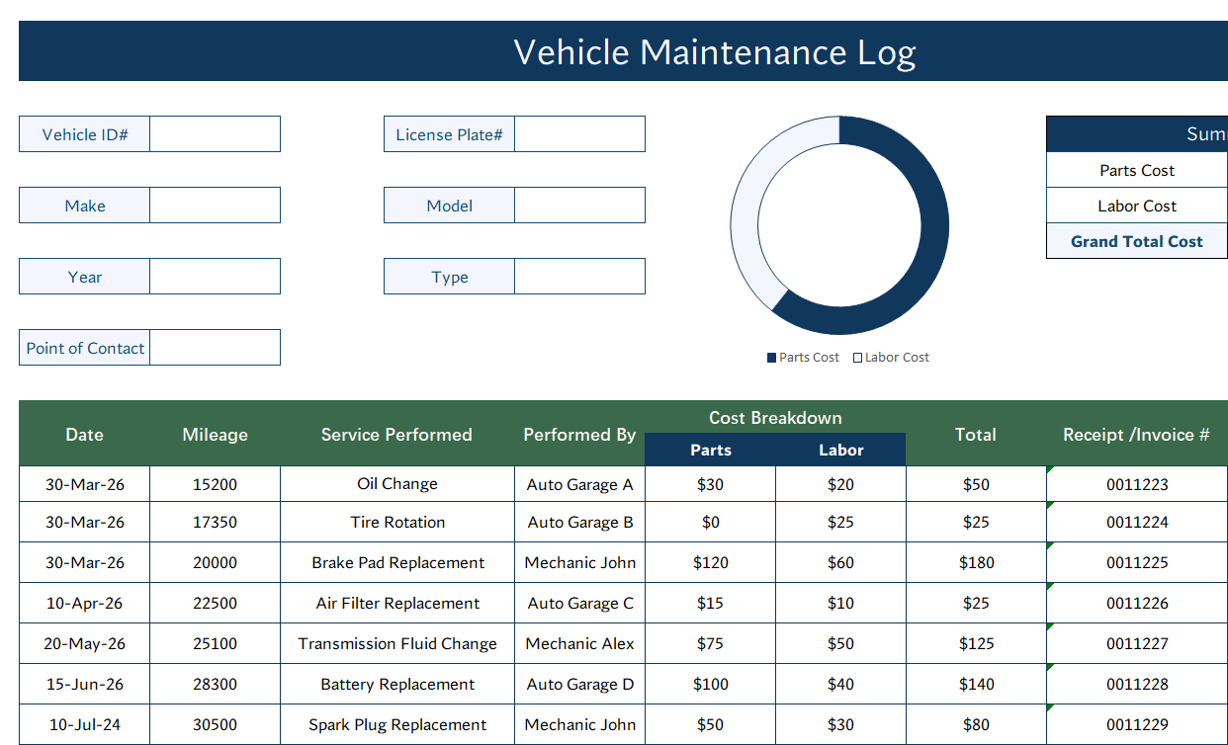Image resolution: width=1228 pixels, height=745 pixels.
Task: Select the empty Make value cell
Action: coord(215,206)
